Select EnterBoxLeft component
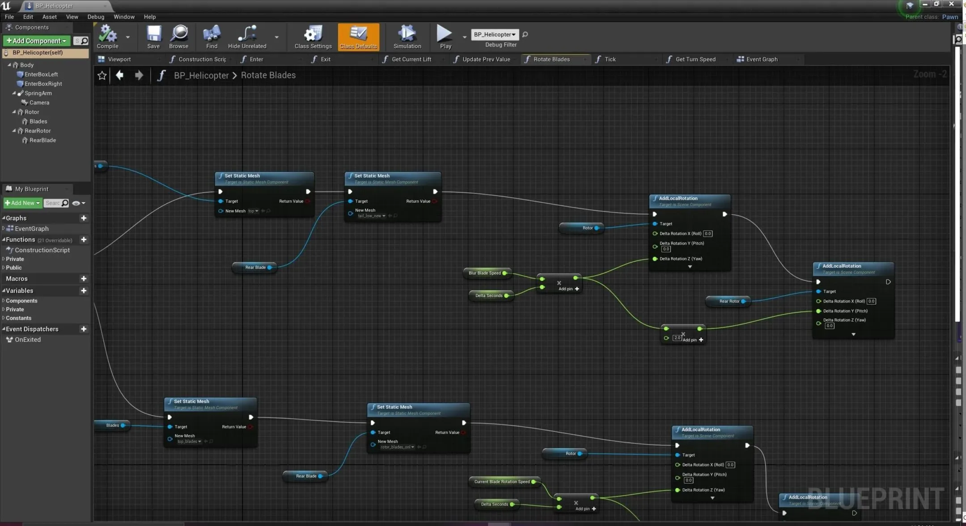 [41, 74]
